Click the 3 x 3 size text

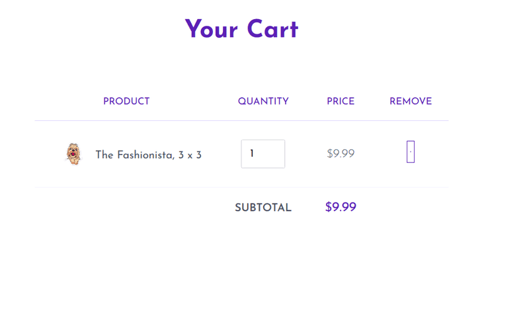click(190, 155)
